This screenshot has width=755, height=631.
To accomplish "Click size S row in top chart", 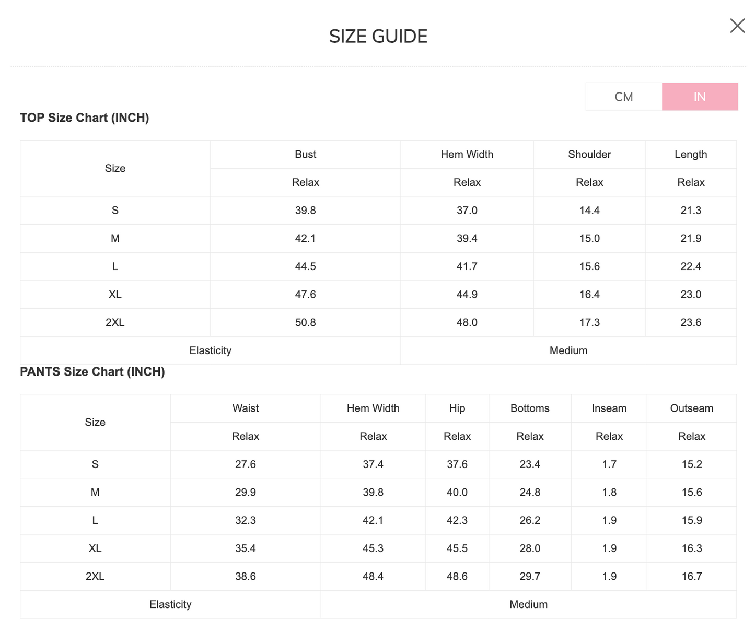I will coord(378,211).
